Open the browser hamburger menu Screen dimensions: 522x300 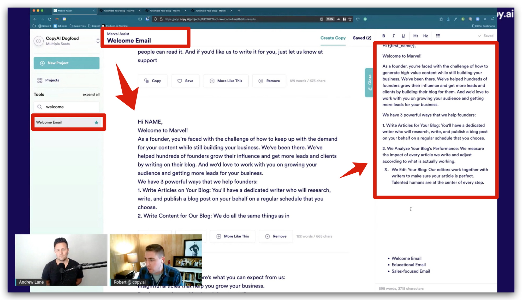click(x=492, y=19)
